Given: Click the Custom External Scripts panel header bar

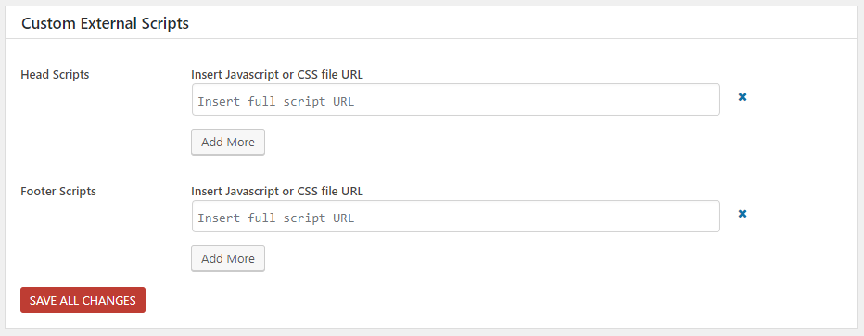Looking at the screenshot, I should pos(432,23).
